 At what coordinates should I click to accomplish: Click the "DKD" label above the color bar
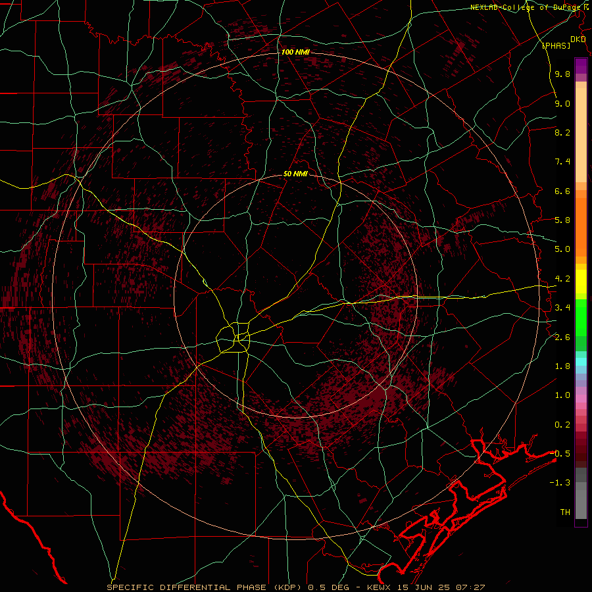tap(578, 39)
